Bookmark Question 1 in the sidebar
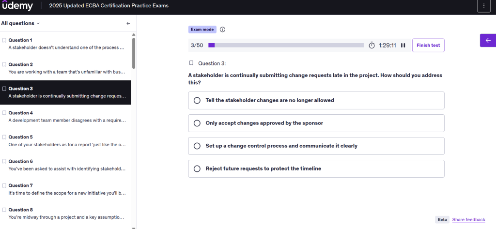The height and width of the screenshot is (229, 496). pos(4,40)
